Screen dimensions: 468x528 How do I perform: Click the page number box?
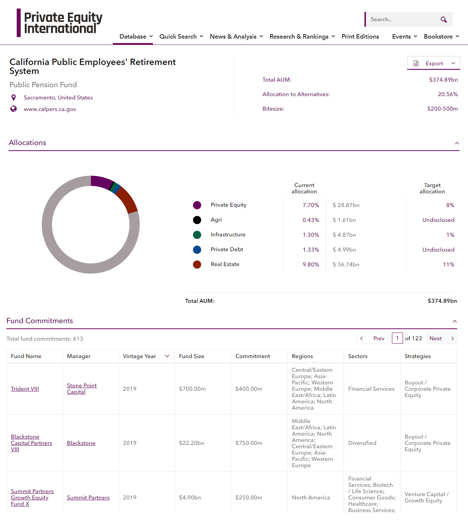(397, 338)
